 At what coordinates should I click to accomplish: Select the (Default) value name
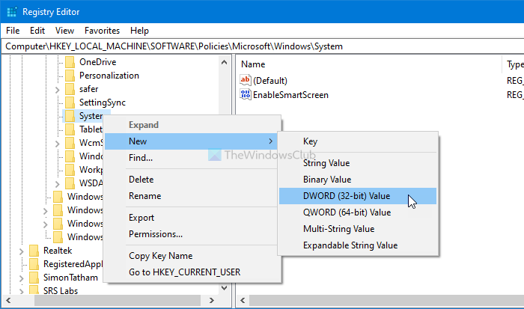(270, 81)
